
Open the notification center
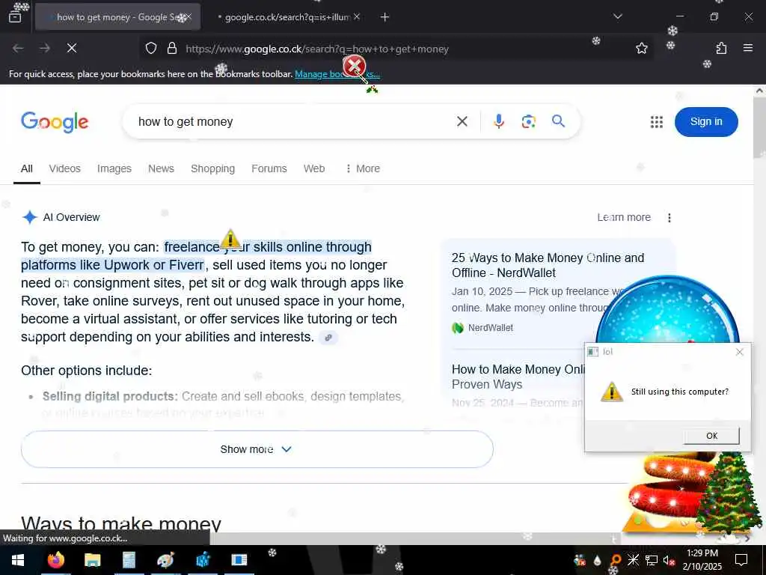pyautogui.click(x=741, y=560)
